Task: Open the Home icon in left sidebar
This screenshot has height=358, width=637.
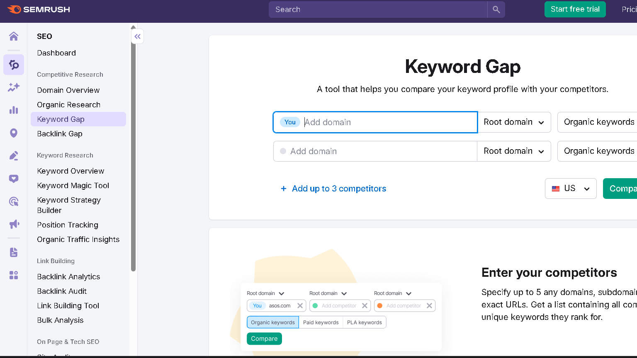Action: pos(13,36)
